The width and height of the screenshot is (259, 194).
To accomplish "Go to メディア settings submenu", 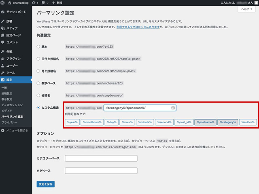I will click(x=6, y=111).
